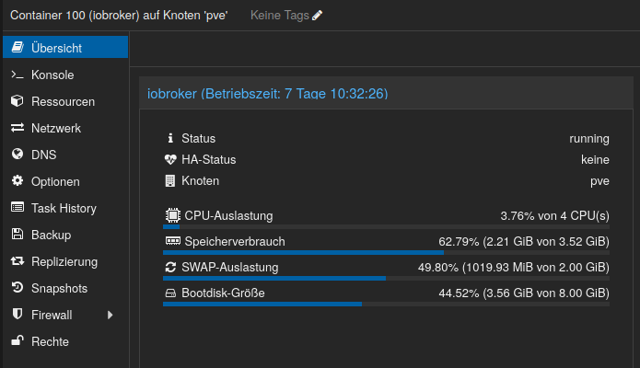
Task: Click the 'Keine Tags' label
Action: 280,16
